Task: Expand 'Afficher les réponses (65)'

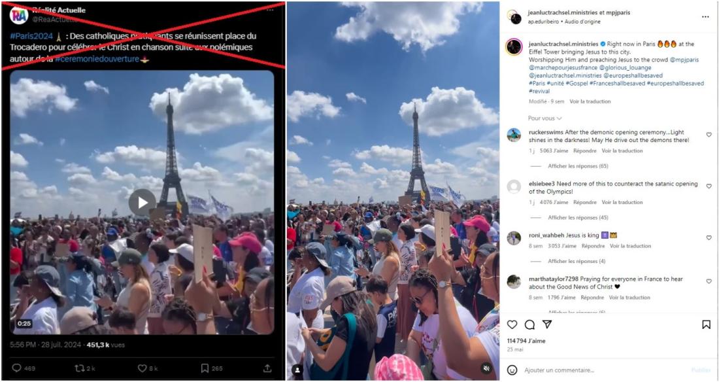Action: coord(578,166)
